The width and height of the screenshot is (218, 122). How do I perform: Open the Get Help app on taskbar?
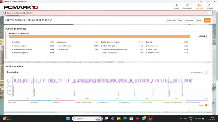(144, 118)
